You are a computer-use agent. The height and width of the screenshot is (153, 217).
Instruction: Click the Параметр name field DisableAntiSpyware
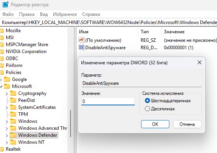pos(141,83)
